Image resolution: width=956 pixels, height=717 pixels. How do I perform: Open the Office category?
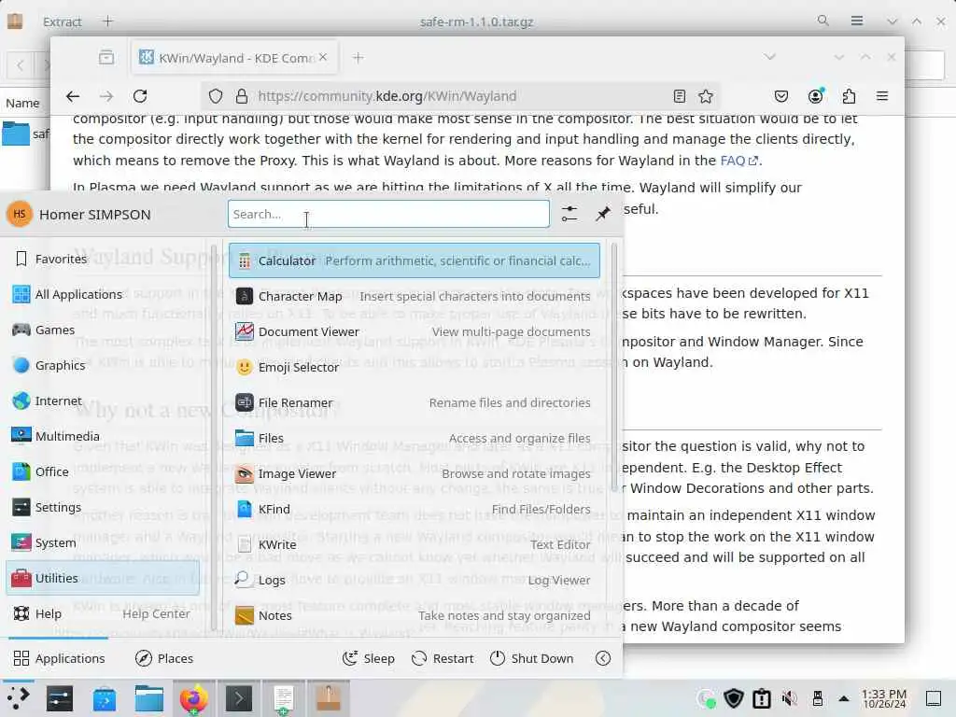[103, 471]
